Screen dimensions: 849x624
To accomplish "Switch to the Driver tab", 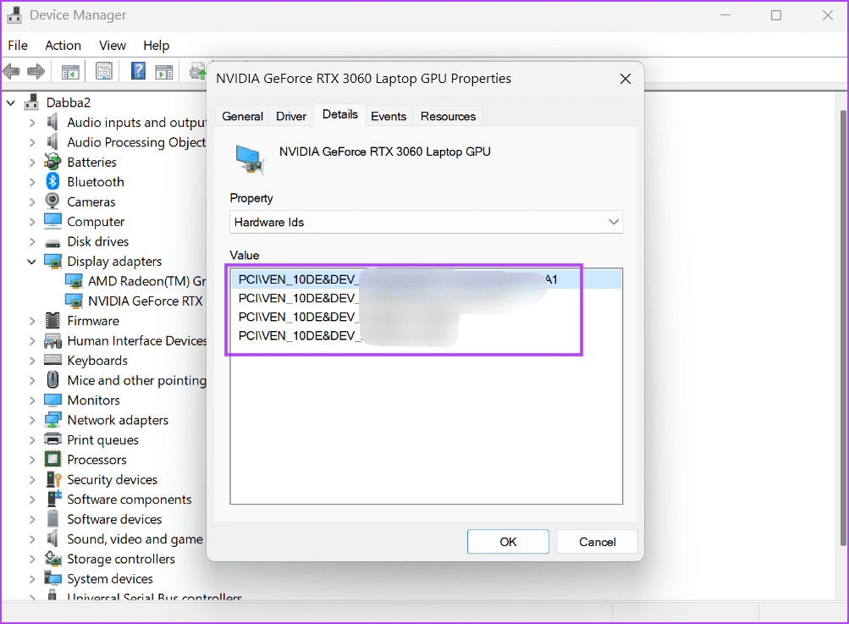I will click(x=290, y=116).
